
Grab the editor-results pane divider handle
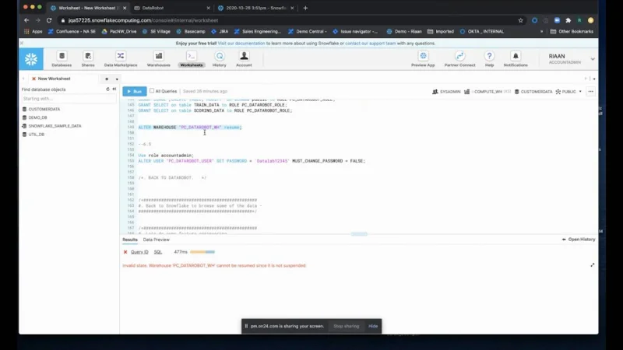pos(359,234)
